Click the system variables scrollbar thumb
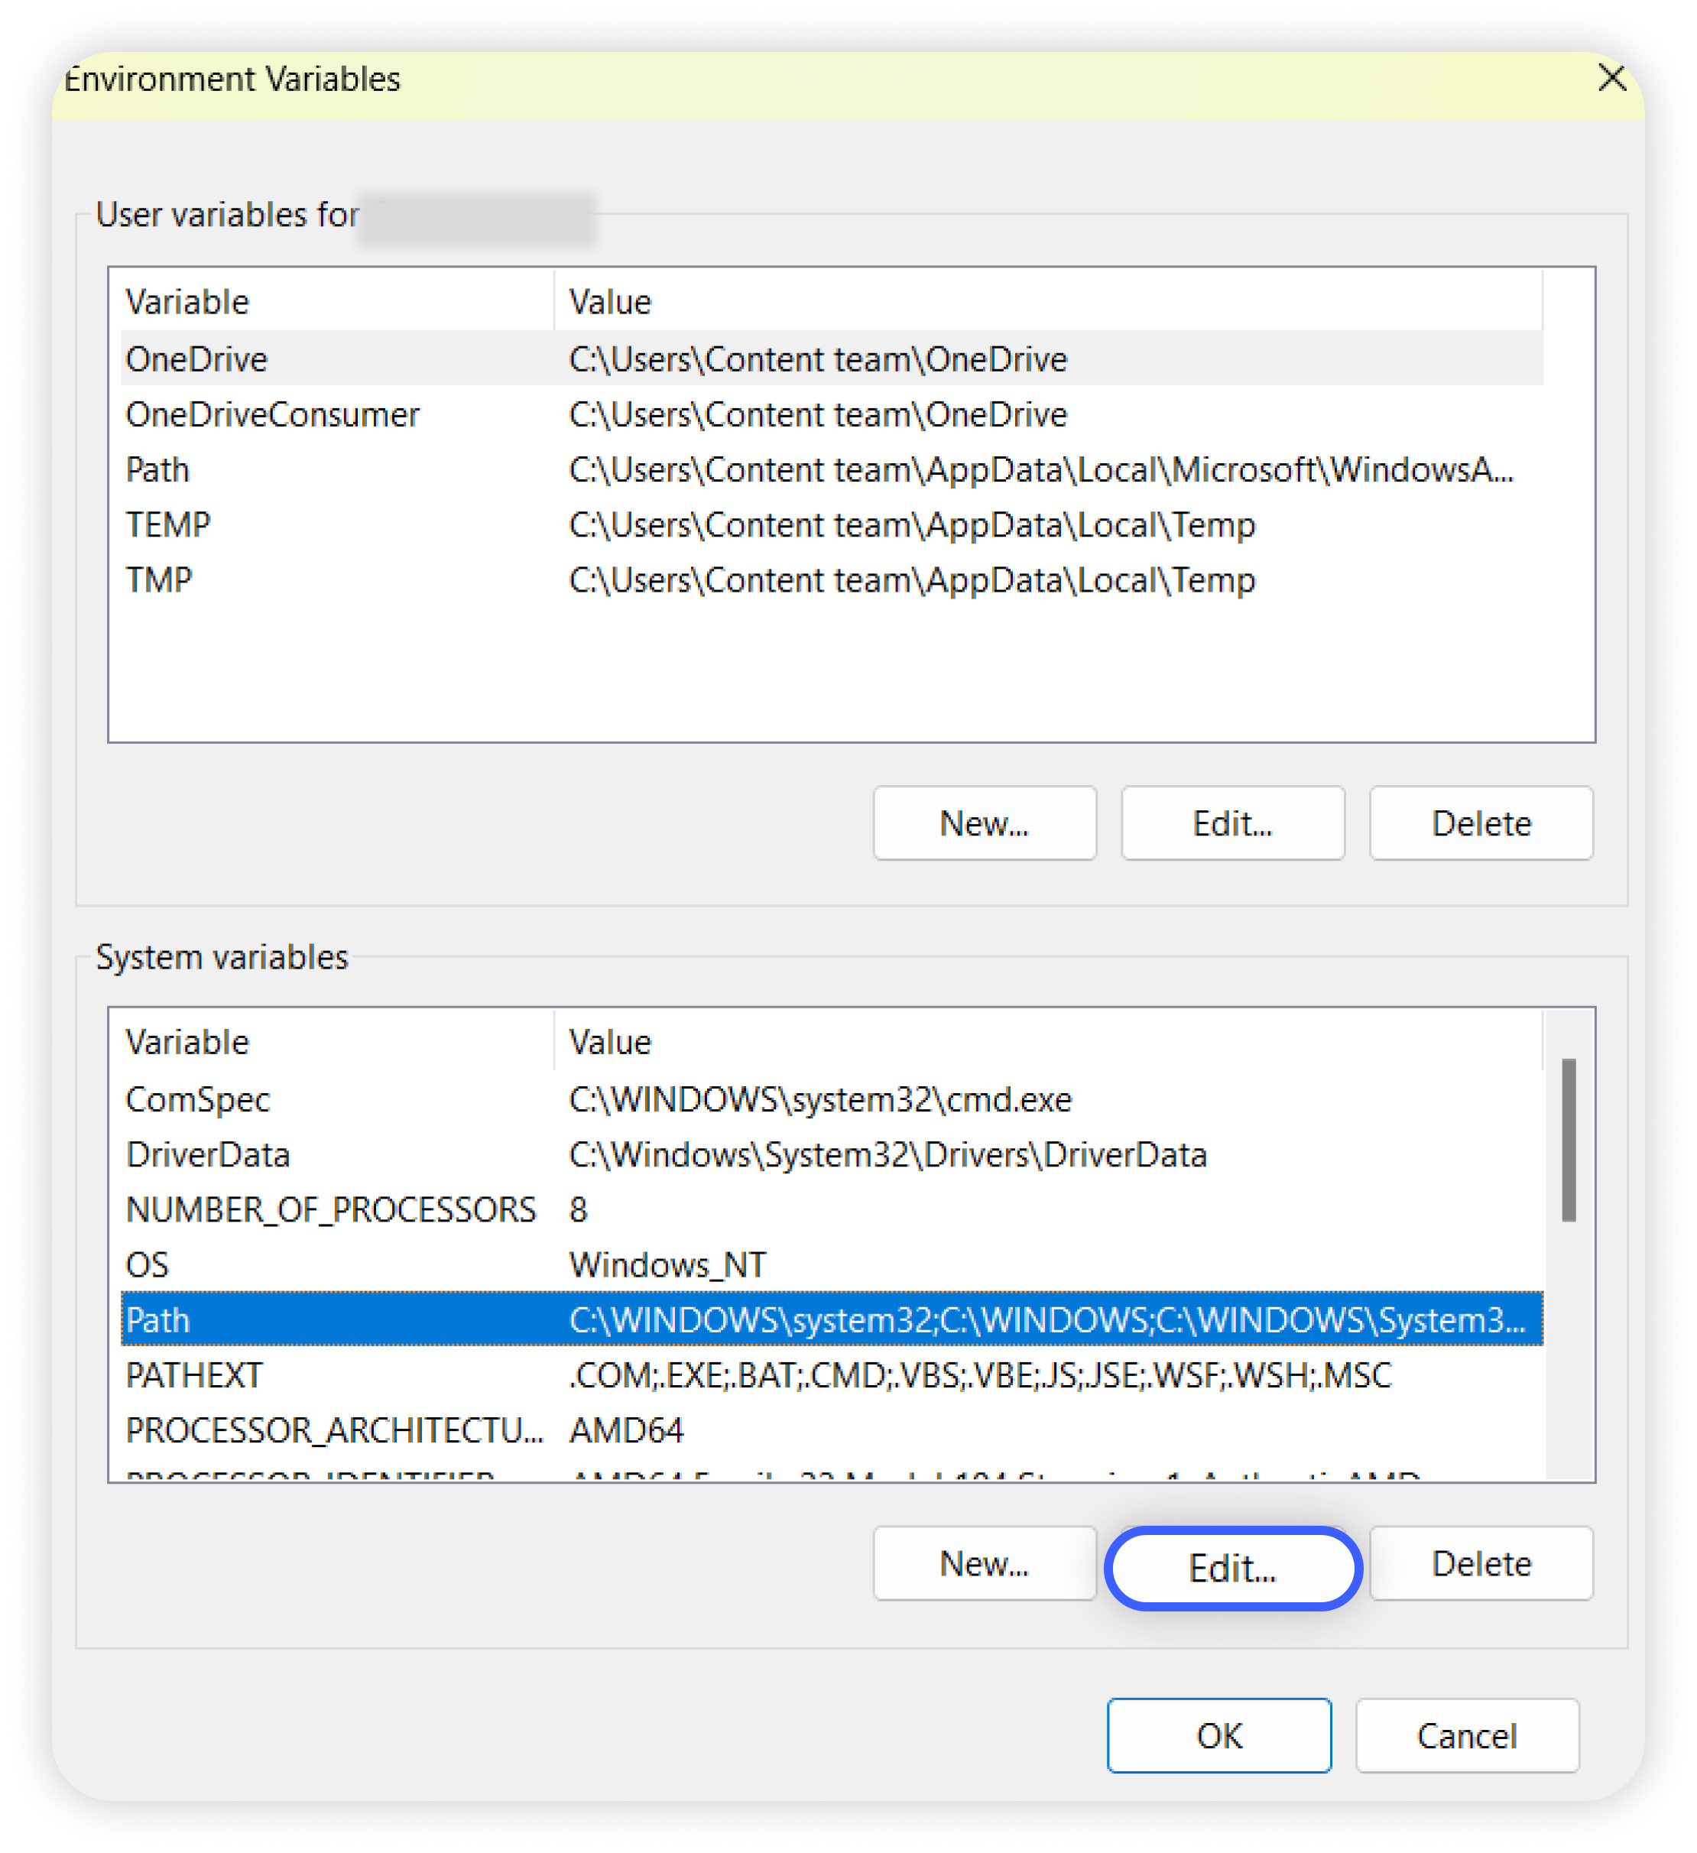This screenshot has width=1697, height=1853. 1569,1140
